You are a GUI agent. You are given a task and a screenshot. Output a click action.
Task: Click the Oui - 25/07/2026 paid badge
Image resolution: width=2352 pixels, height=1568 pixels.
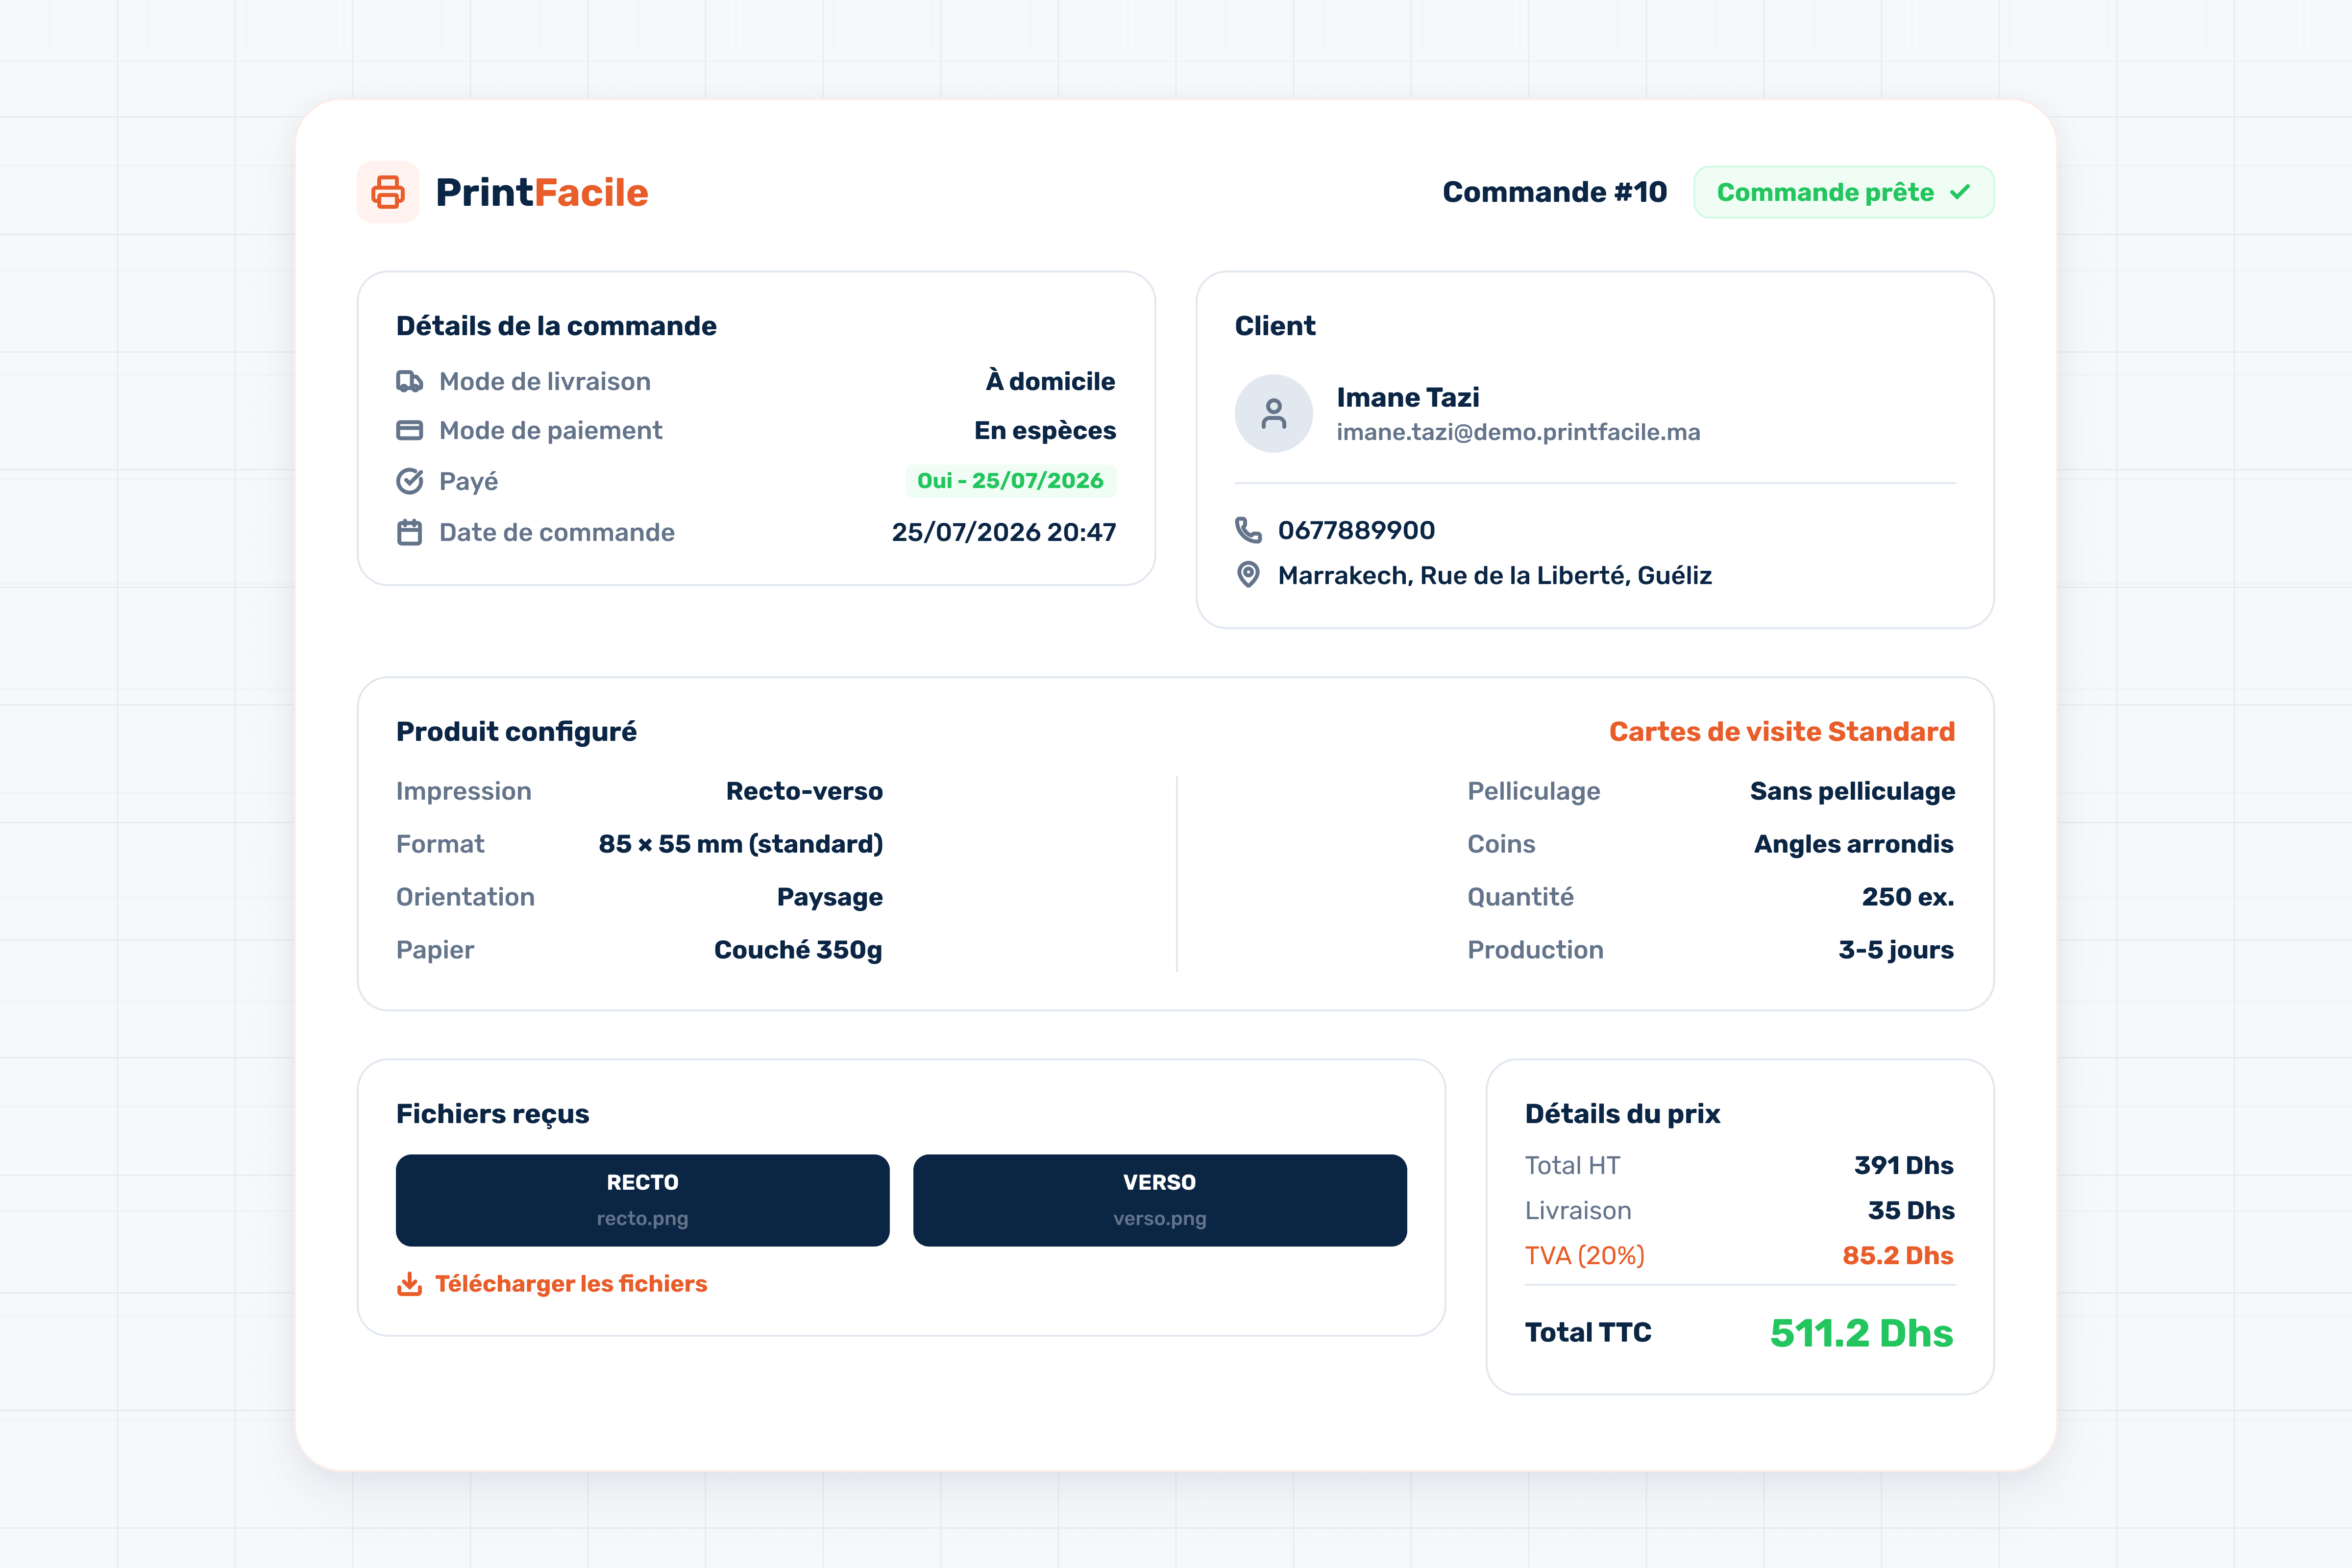click(1011, 481)
